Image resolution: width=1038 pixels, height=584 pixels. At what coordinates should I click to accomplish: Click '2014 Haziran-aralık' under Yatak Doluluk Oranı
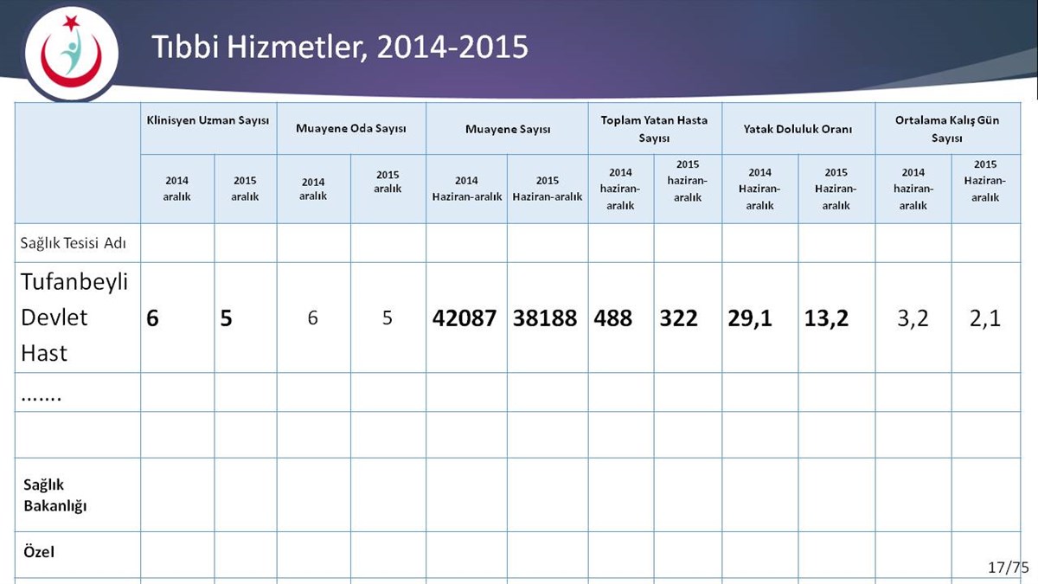point(759,189)
